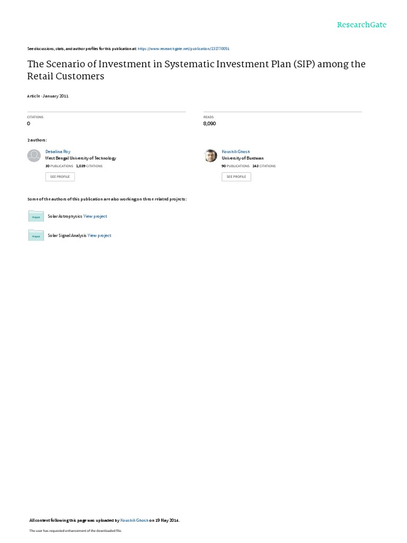Click the Solar Astrophysics project folder icon

point(36,216)
